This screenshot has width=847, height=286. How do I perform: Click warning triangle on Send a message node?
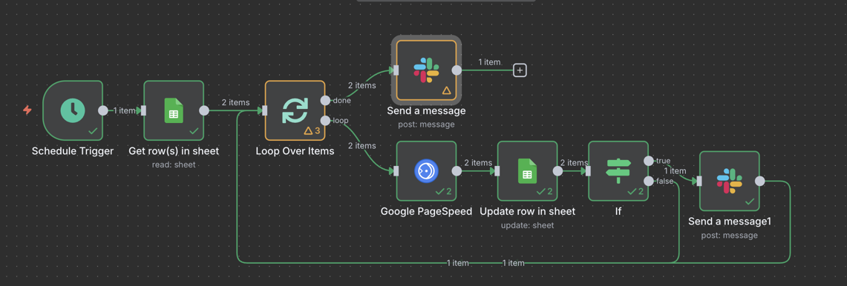point(446,90)
